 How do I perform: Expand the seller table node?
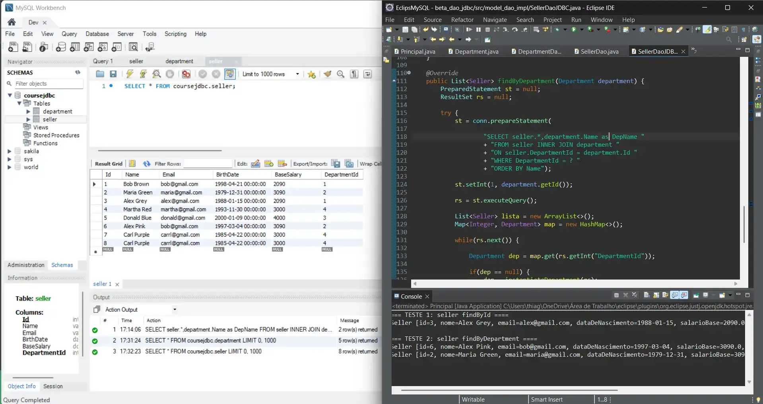(28, 120)
